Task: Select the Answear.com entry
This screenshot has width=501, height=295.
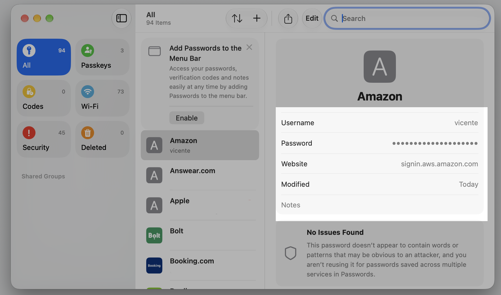Action: click(200, 175)
